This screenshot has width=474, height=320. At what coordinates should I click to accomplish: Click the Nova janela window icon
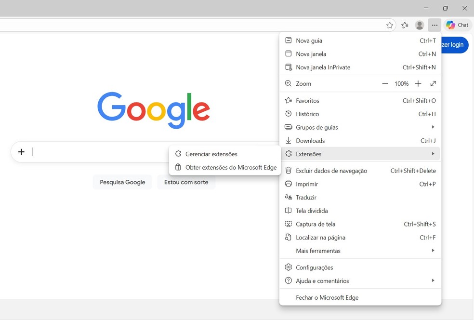(x=289, y=53)
